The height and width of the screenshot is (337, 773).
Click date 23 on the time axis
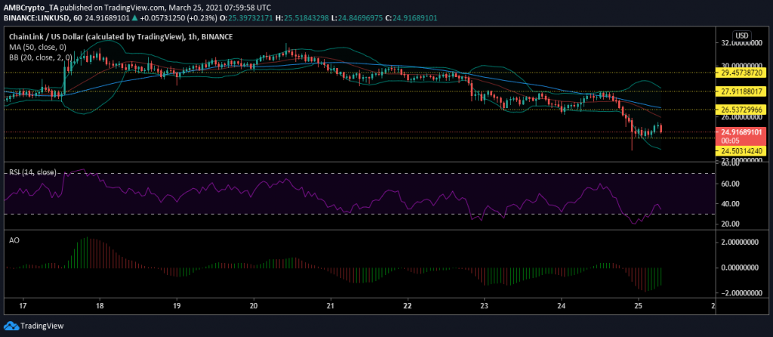click(x=485, y=307)
